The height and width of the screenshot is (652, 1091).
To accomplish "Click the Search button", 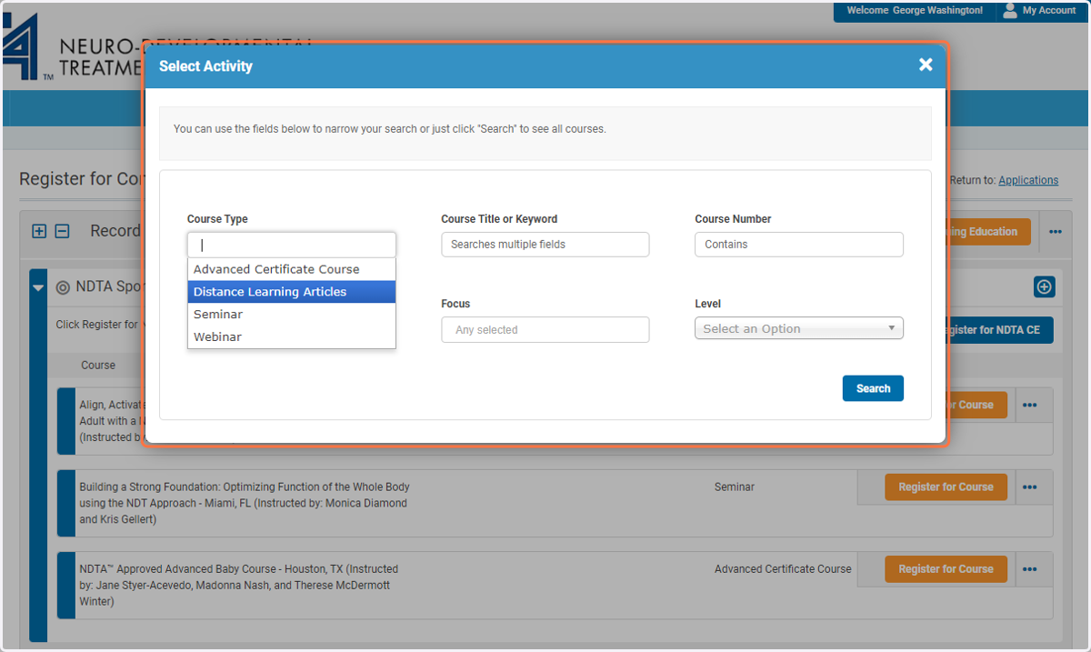I will (x=873, y=388).
